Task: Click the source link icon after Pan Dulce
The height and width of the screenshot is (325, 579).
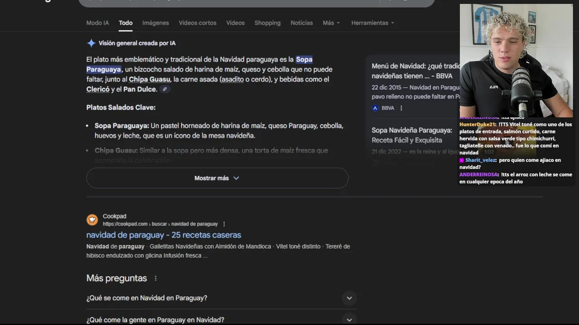Action: (165, 89)
